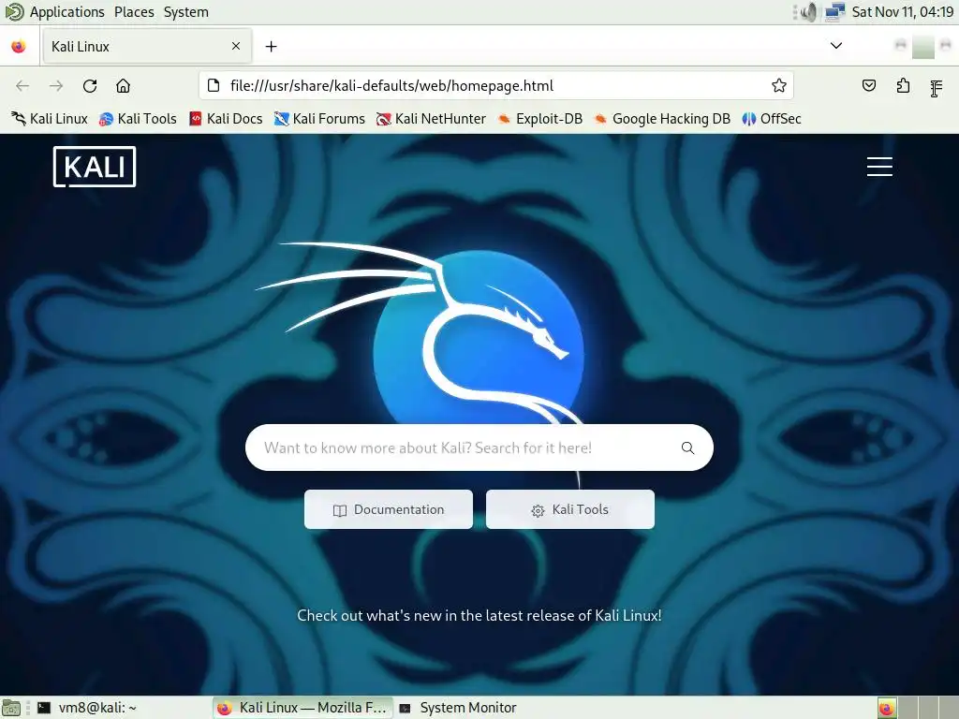This screenshot has width=959, height=719.
Task: Open the hamburger menu on the page
Action: (x=879, y=167)
